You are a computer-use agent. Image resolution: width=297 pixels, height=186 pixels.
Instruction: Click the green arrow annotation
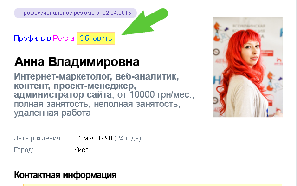(145, 22)
